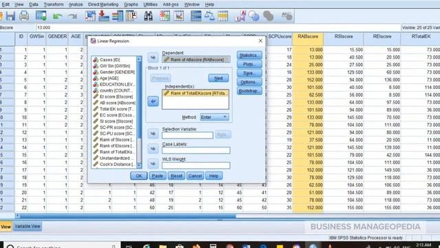Screen dimensions: 440x248
Task: Click the Variables info toolbar icon
Action: point(118,16)
